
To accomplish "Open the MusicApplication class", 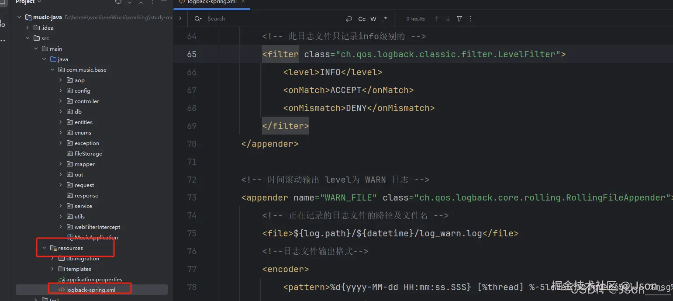I will [96, 238].
